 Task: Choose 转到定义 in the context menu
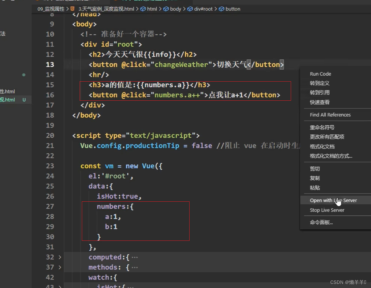pyautogui.click(x=319, y=83)
